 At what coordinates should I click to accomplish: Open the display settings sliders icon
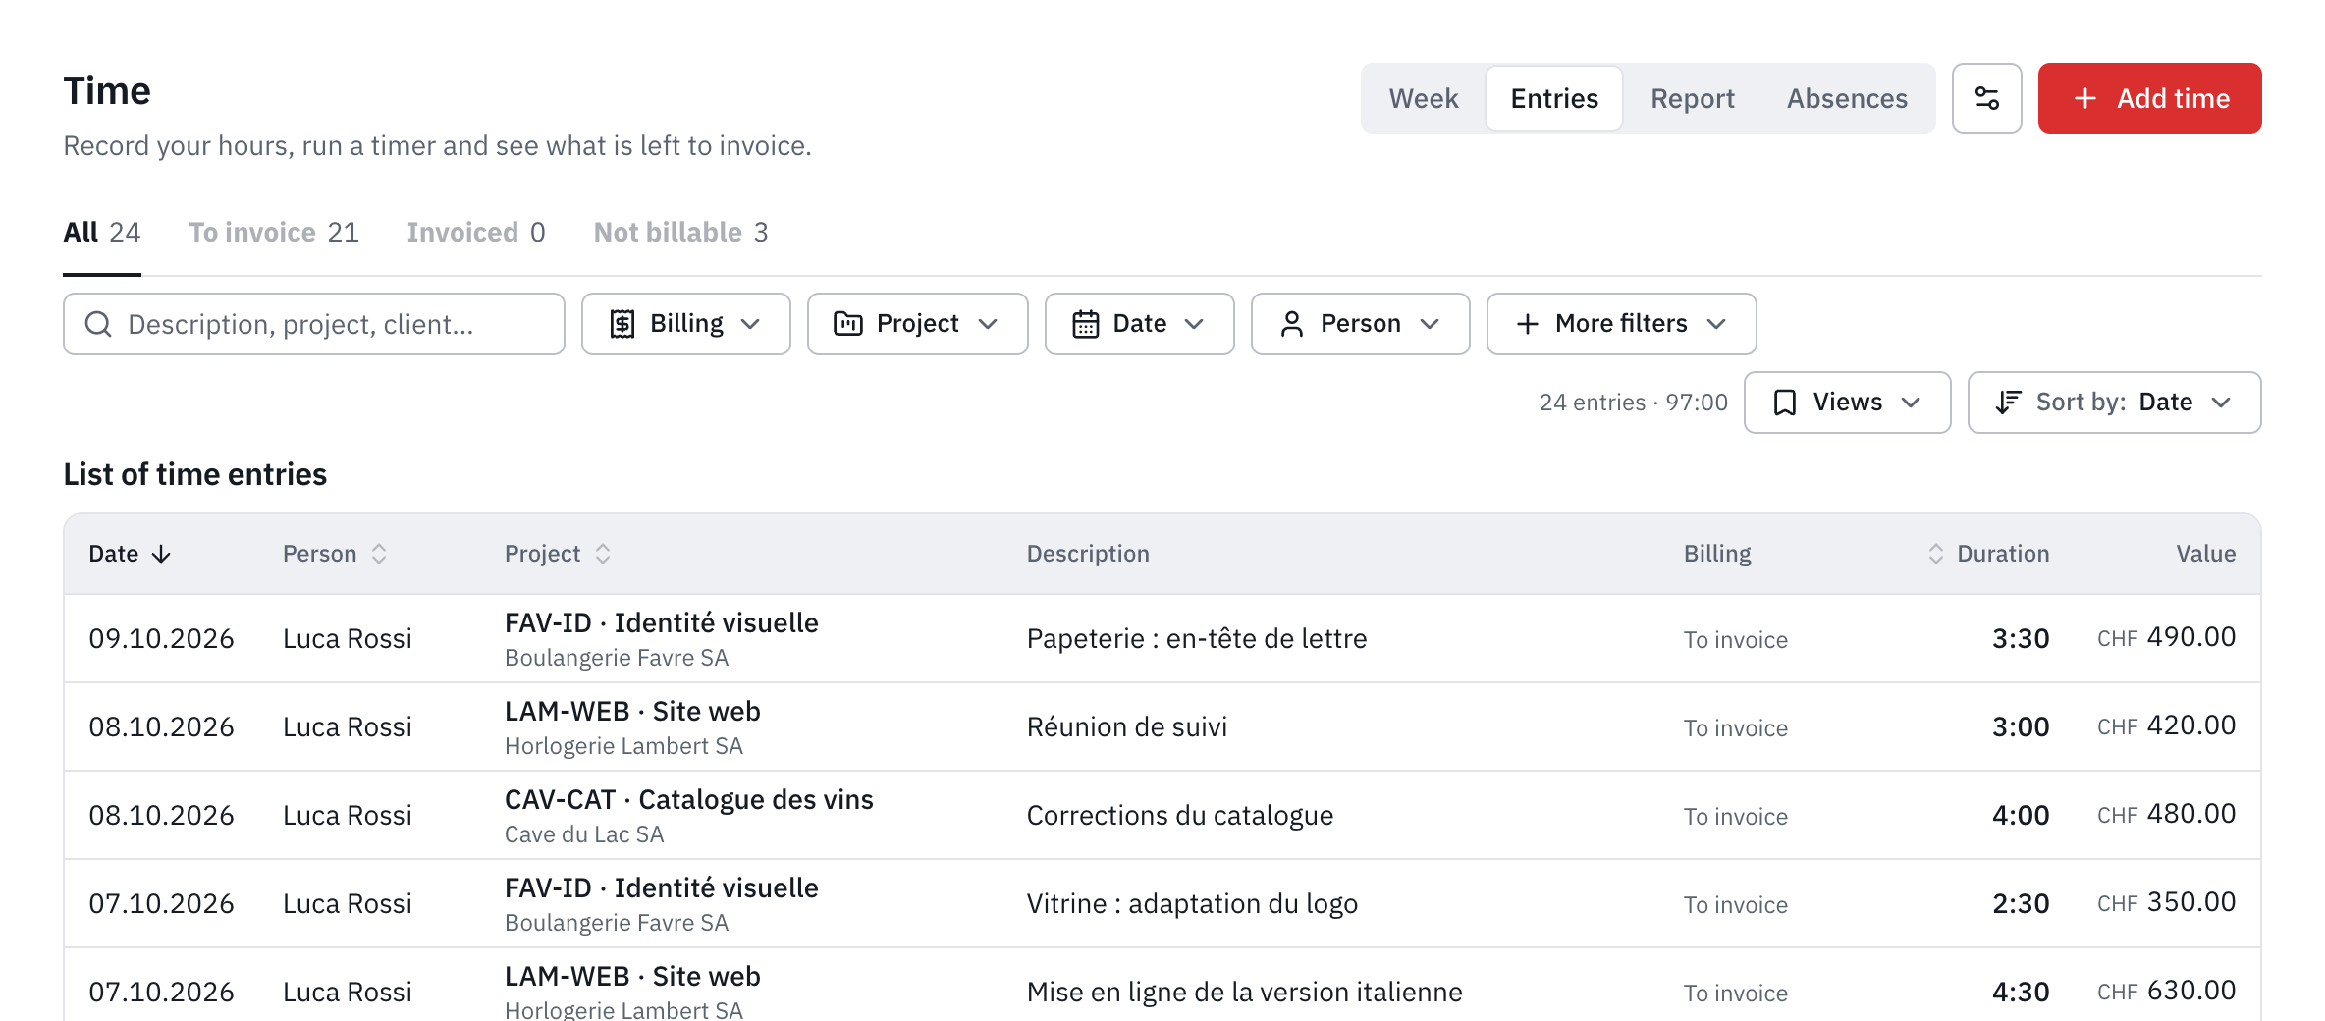pos(1986,98)
